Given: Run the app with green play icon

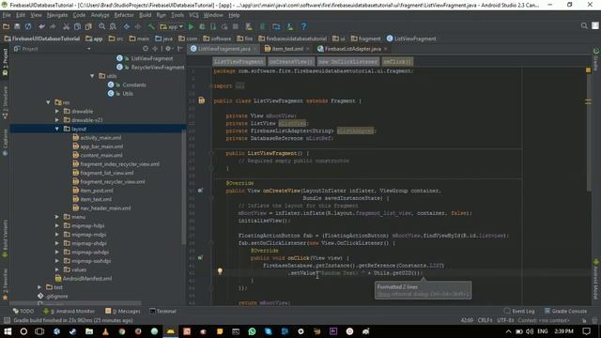Looking at the screenshot, I should click(x=191, y=26).
